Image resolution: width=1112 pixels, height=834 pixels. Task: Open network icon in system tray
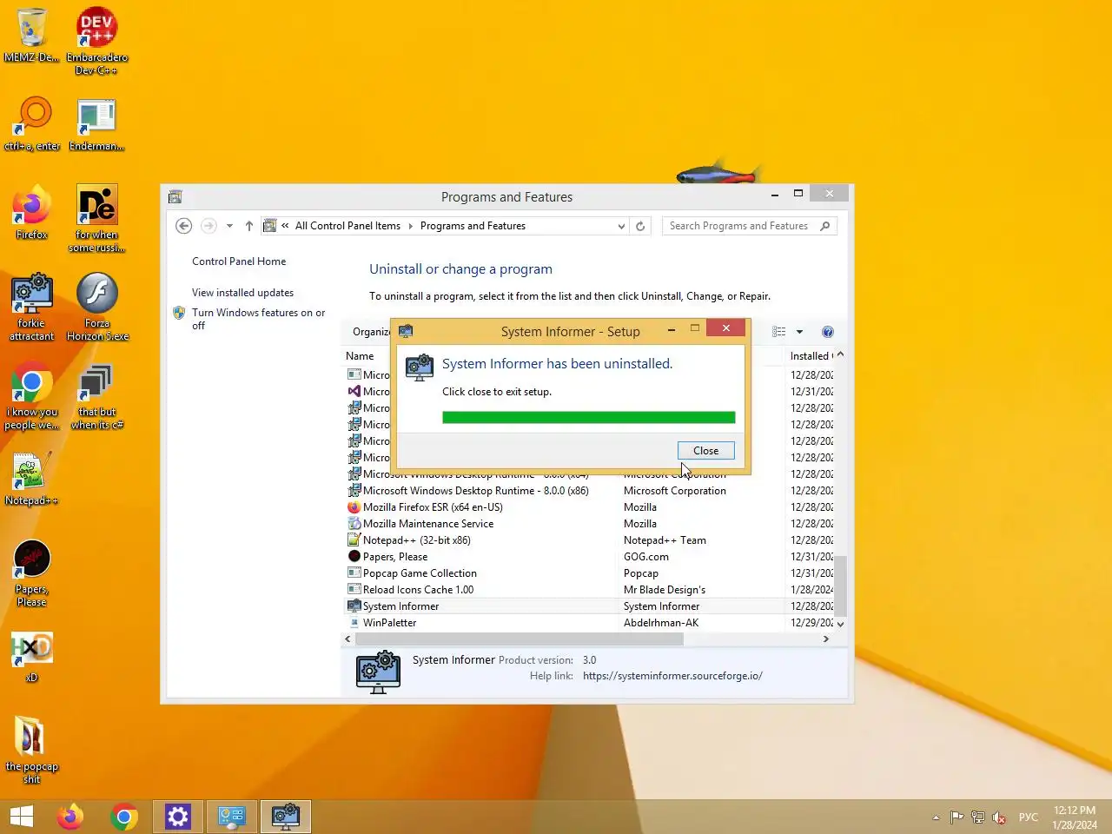coord(978,817)
